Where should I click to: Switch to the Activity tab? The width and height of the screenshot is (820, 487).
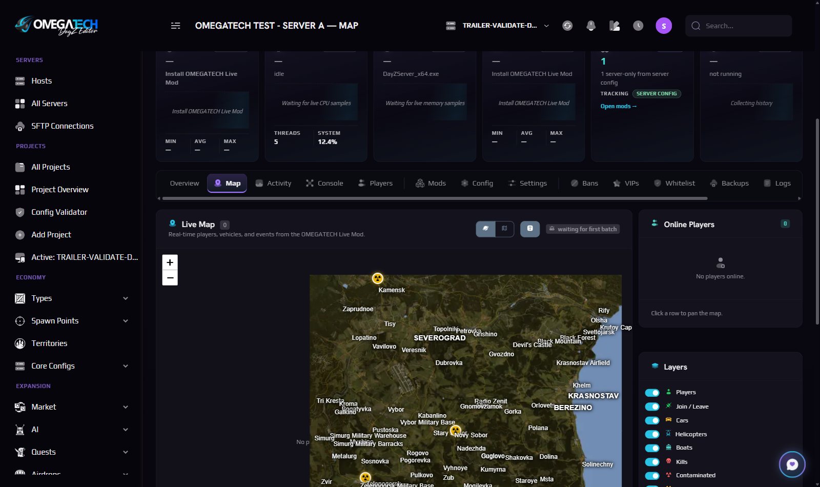click(x=274, y=184)
